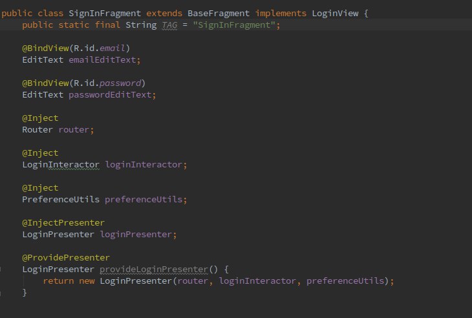Click the BaseFragment superclass name
Viewport: 472px width, 318px height.
tap(219, 14)
